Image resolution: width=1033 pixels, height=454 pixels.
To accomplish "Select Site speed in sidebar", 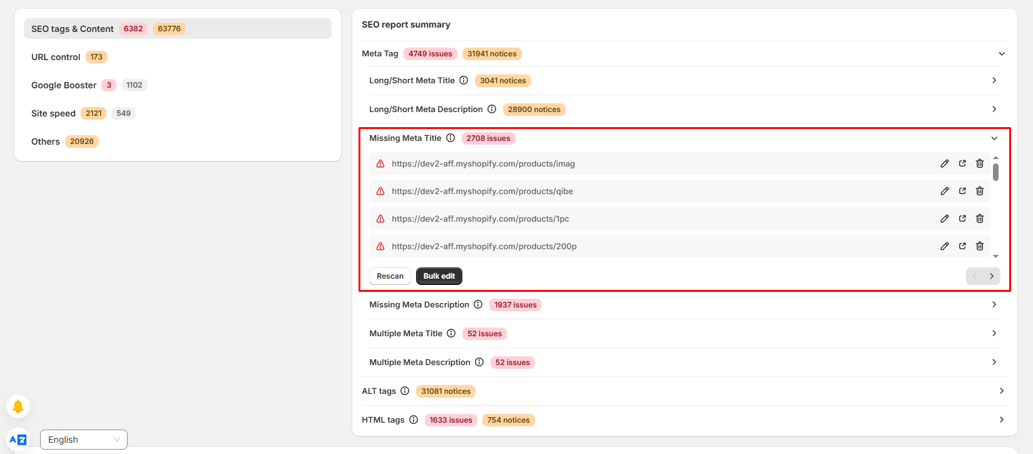I will (x=53, y=113).
